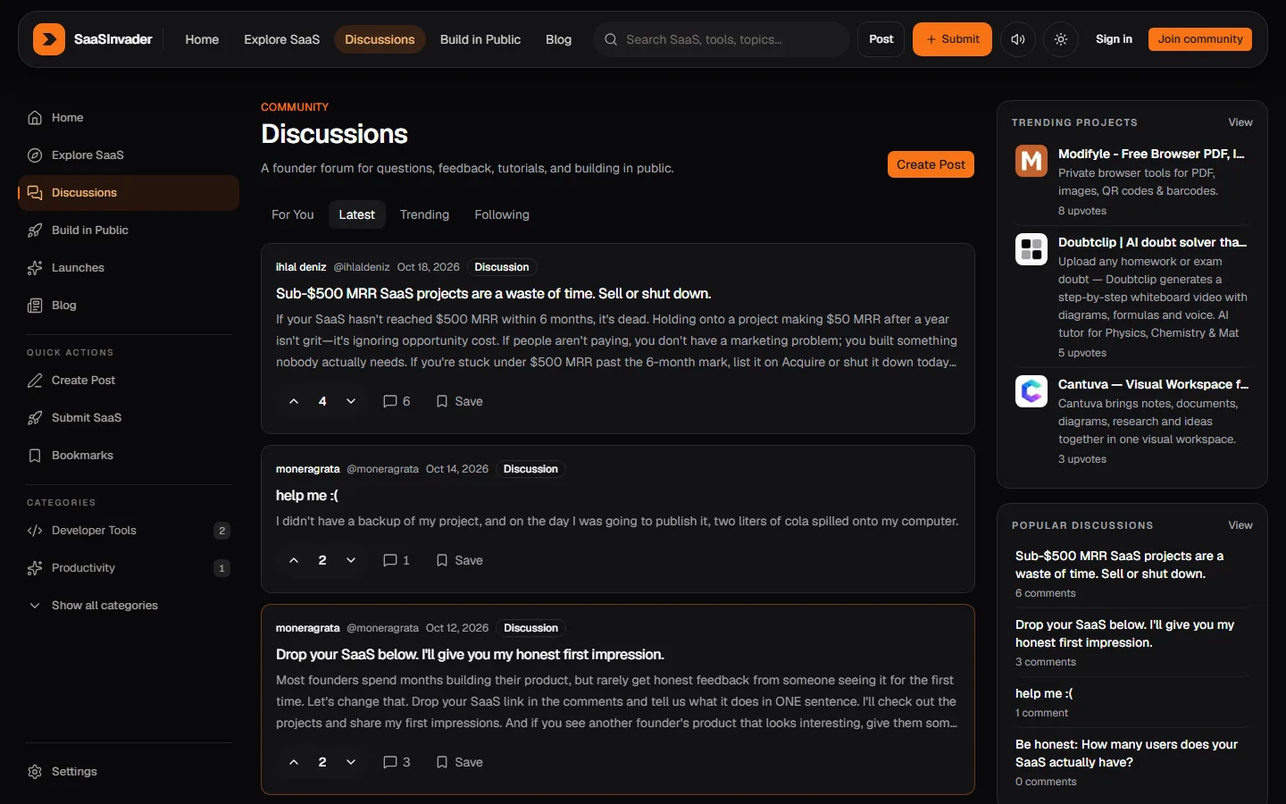Switch to the Trending tab
Image resolution: width=1286 pixels, height=804 pixels.
[x=424, y=214]
